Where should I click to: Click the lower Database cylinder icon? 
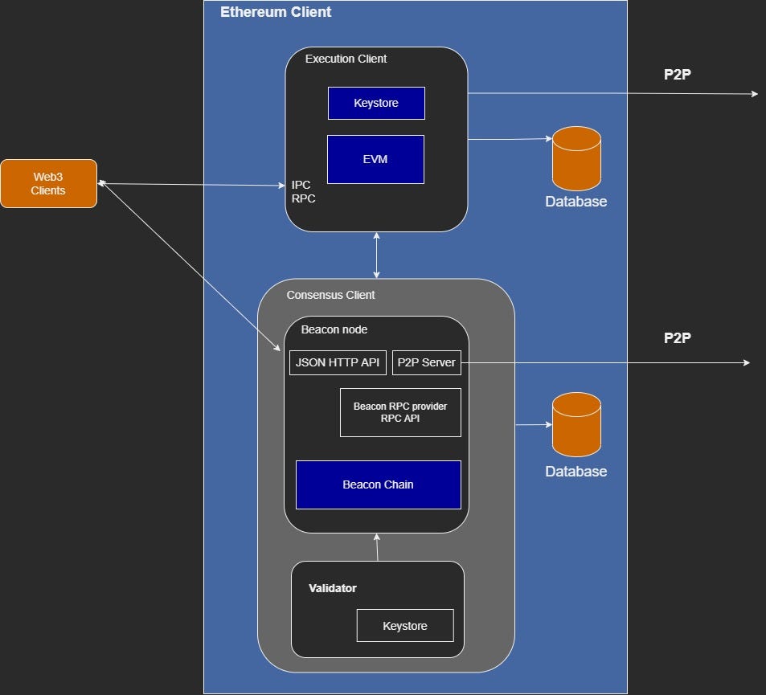click(x=576, y=424)
